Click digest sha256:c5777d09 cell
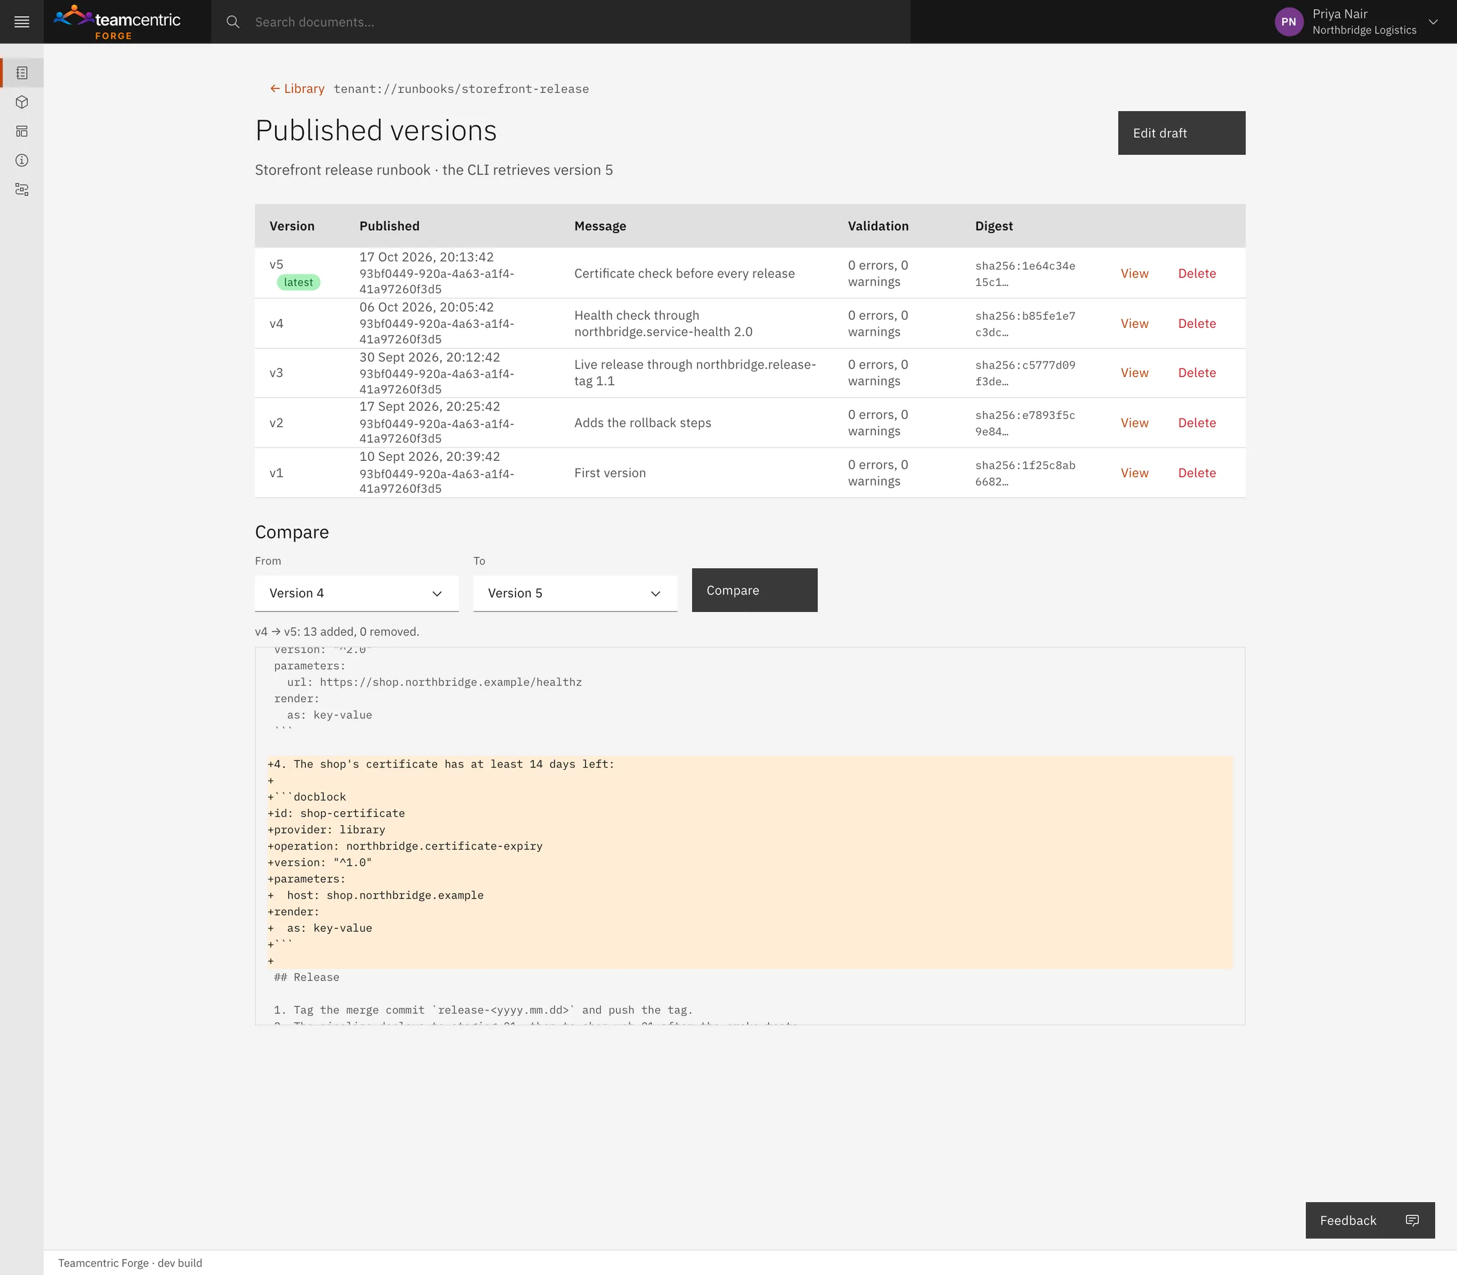 coord(1025,373)
